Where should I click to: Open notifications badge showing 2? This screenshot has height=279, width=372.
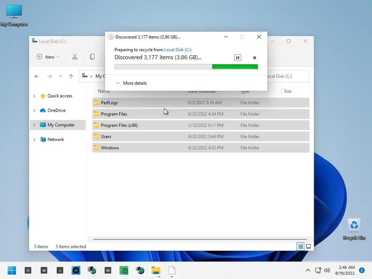coord(362,270)
